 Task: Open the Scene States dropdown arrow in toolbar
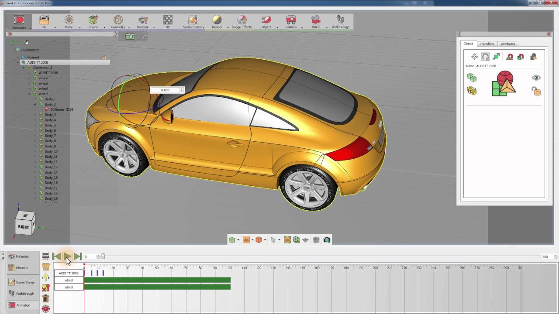[204, 27]
